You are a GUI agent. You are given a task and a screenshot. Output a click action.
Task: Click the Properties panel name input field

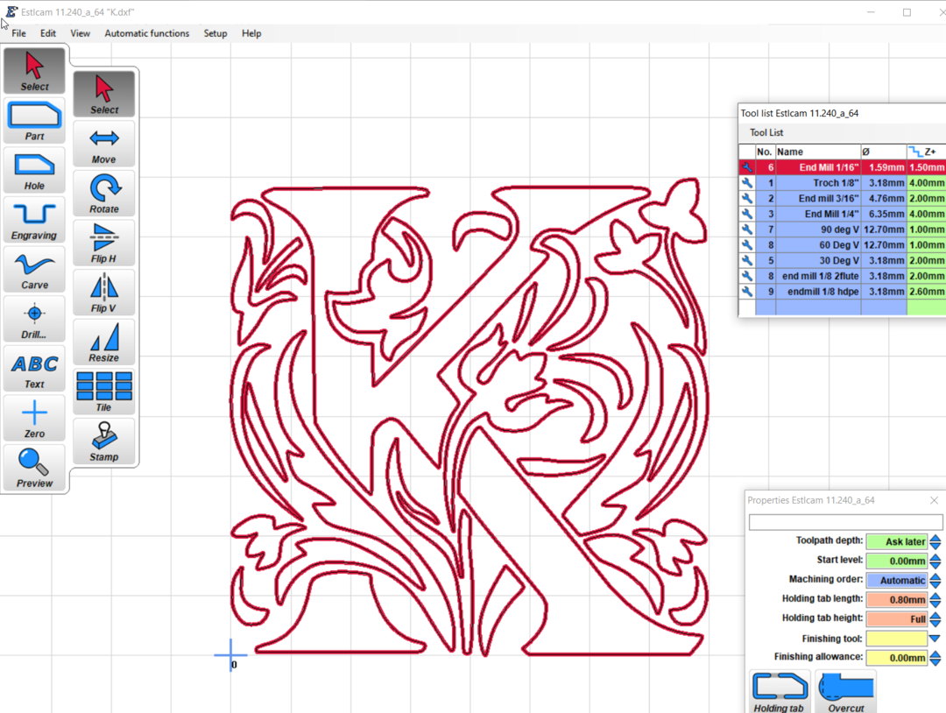[x=845, y=522]
